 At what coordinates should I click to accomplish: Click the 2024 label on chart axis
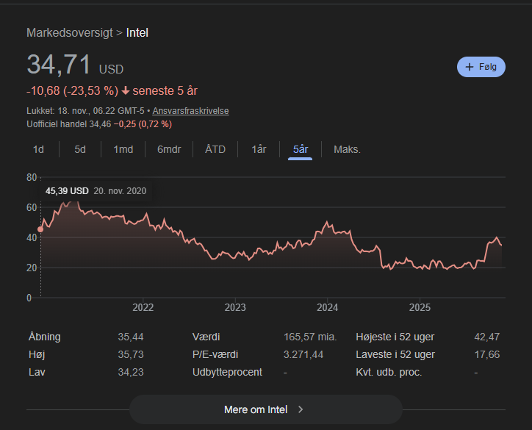pyautogui.click(x=328, y=307)
